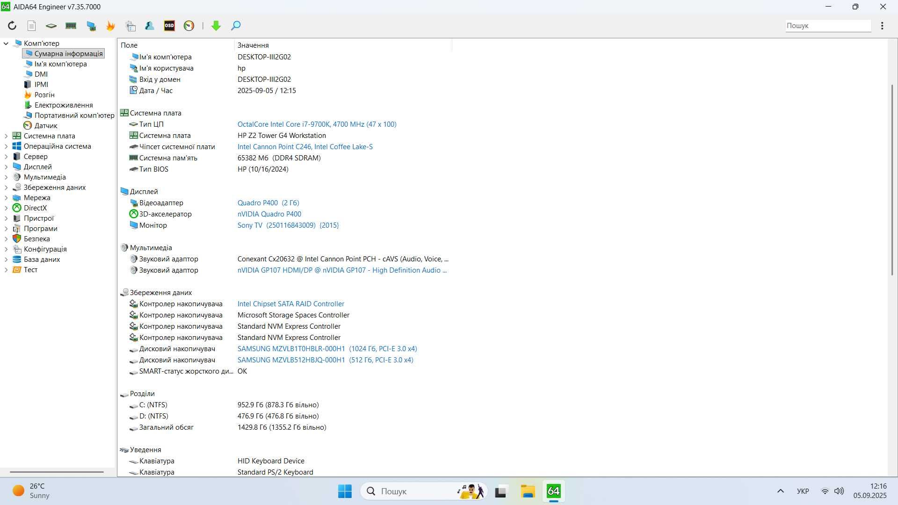Click the AIDA64 taskbar icon

[x=554, y=491]
